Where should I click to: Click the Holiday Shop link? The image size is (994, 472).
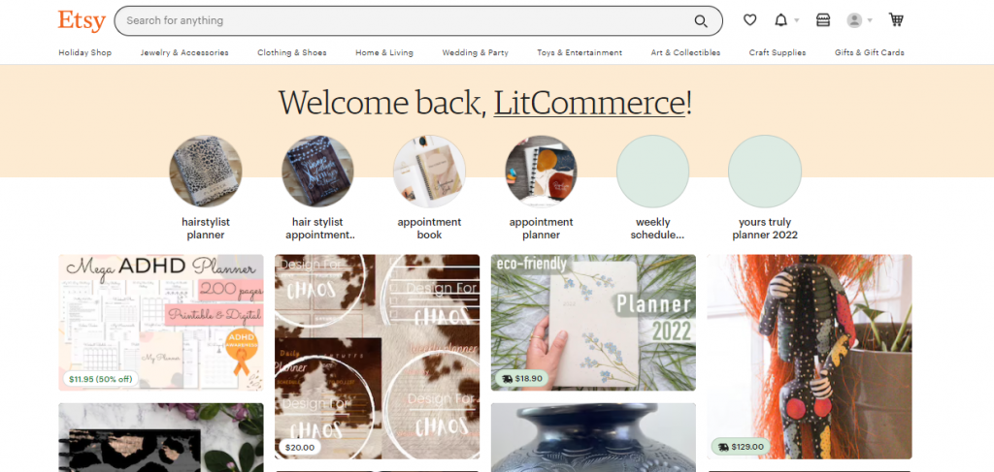click(85, 52)
